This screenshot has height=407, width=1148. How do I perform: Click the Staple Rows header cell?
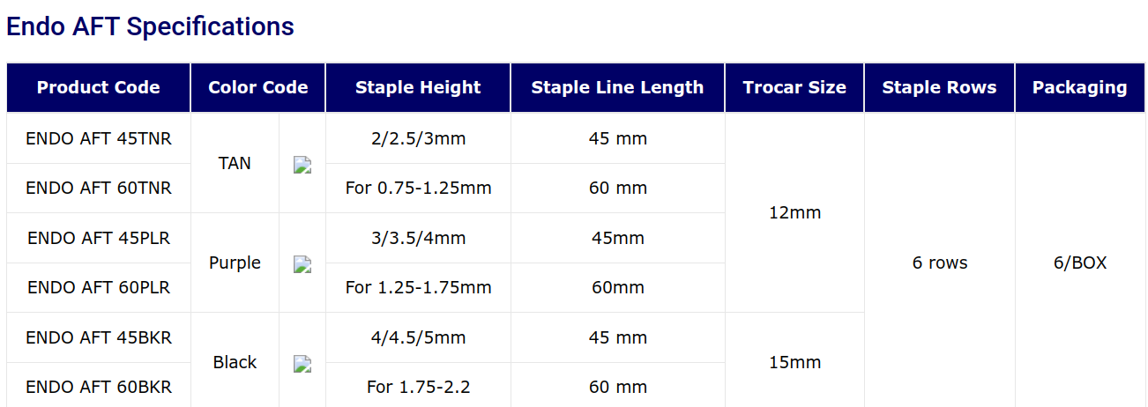939,87
